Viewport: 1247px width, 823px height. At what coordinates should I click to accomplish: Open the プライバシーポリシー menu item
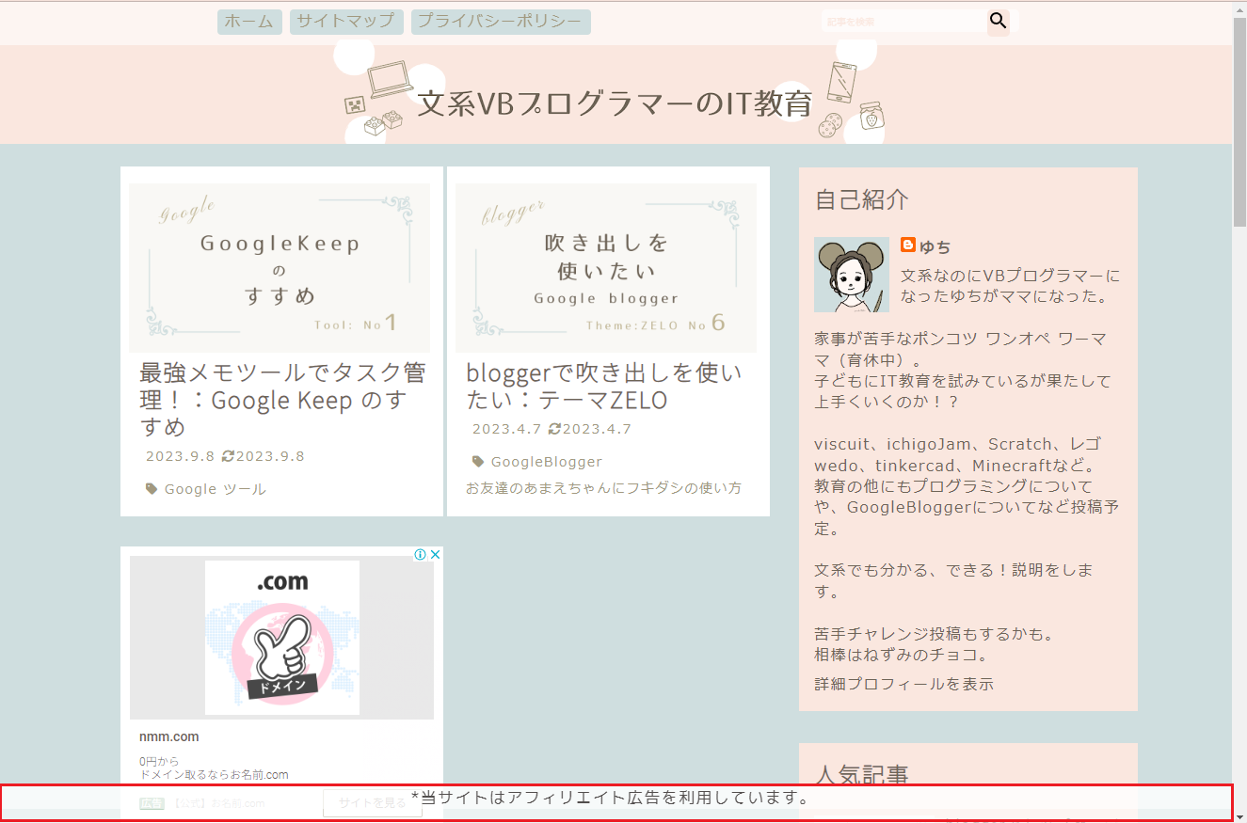pyautogui.click(x=501, y=22)
